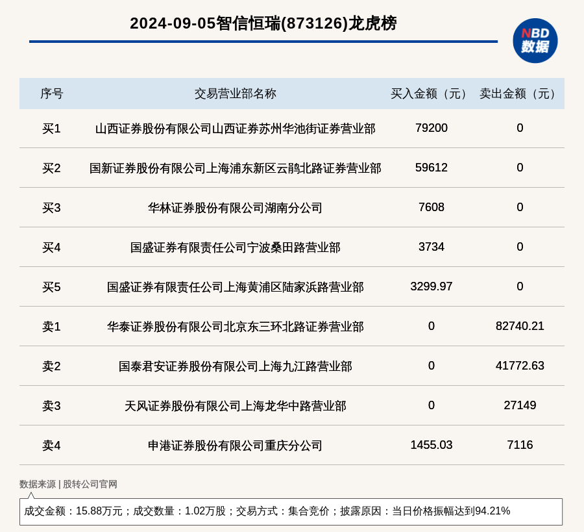Select buy amount 1455.03 in 卖4 row
Screen dimensions: 584x532
pyautogui.click(x=432, y=445)
